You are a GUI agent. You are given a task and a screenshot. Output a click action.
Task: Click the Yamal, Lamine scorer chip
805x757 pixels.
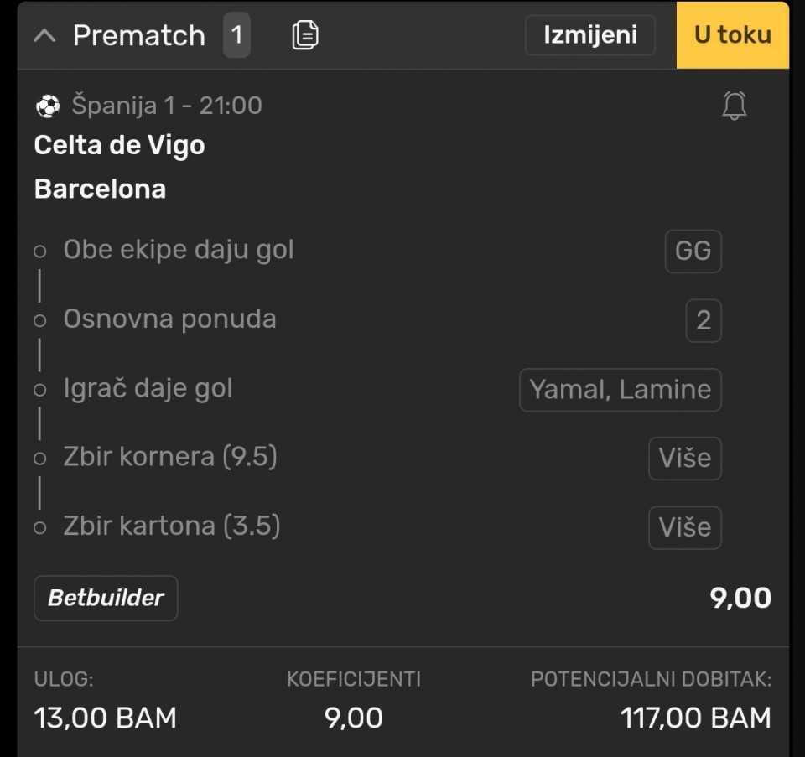620,390
